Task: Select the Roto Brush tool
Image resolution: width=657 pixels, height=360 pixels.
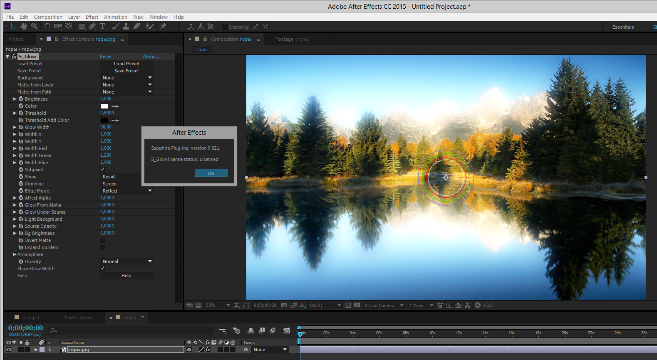Action: [149, 27]
